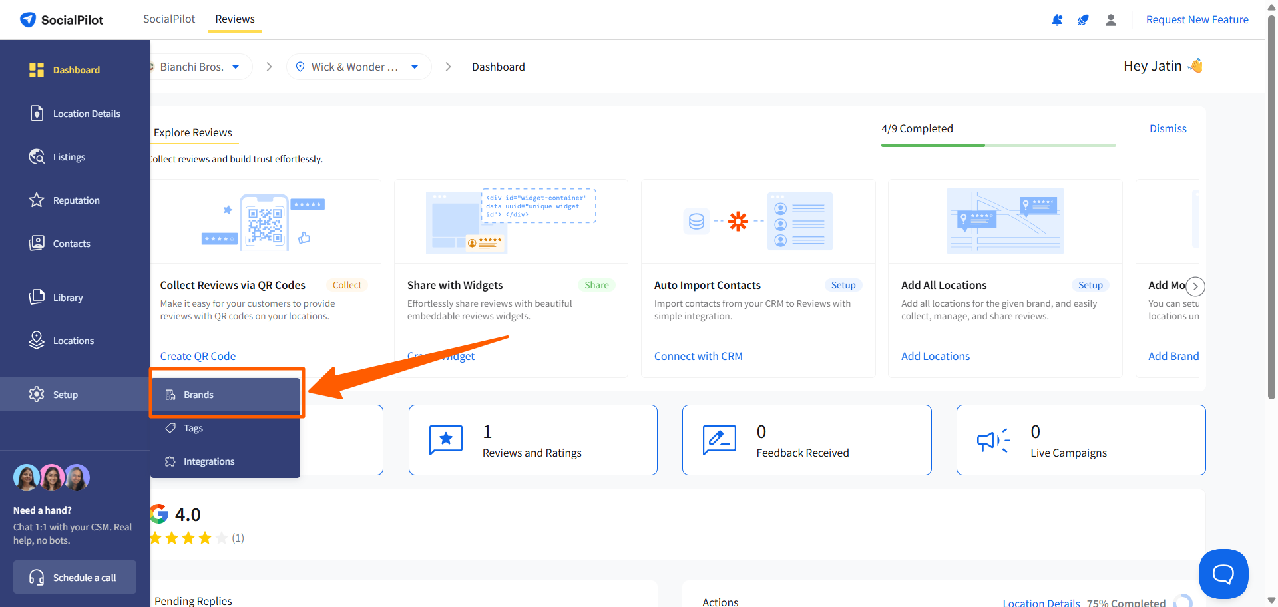Click the Brands building icon
This screenshot has height=607, width=1278.
pyautogui.click(x=170, y=395)
